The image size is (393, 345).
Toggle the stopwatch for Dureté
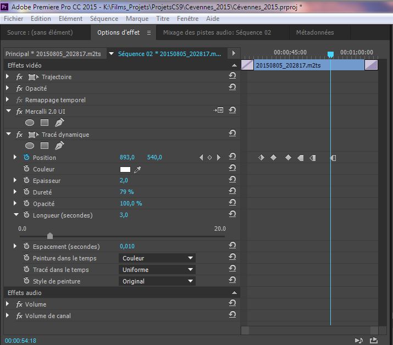26,192
